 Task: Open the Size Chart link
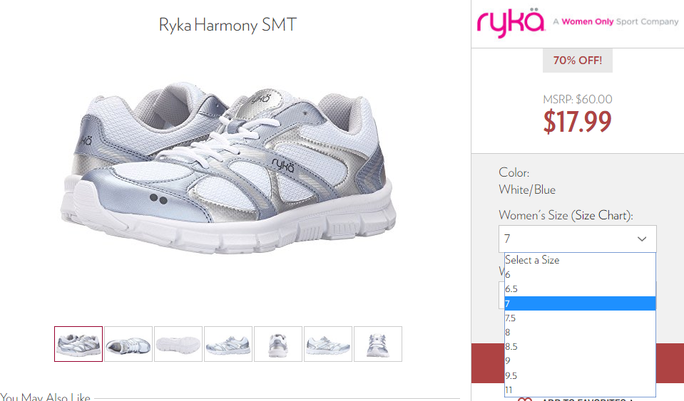click(x=602, y=215)
